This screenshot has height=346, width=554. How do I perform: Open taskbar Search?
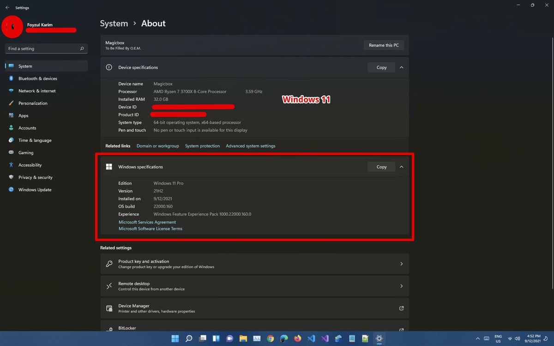[x=189, y=339]
